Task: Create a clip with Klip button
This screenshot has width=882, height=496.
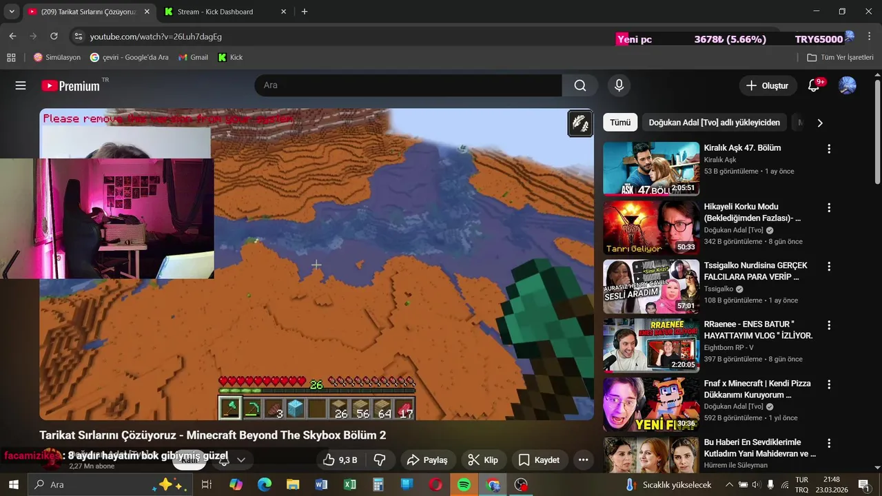Action: 483,460
